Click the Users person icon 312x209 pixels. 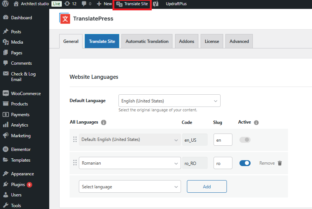(6, 195)
